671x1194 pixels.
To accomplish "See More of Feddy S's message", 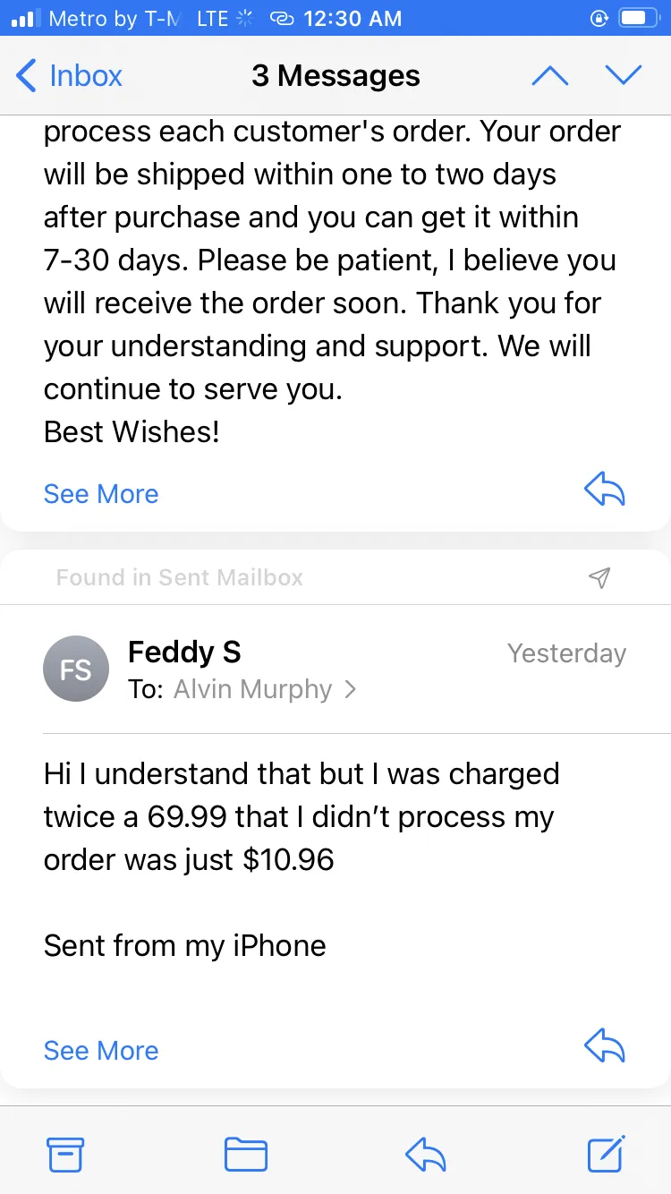I will click(101, 1051).
